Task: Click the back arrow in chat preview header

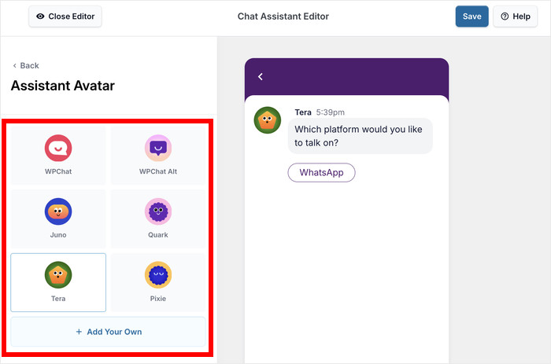Action: [x=261, y=77]
